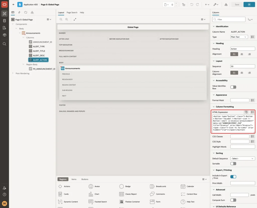
Task: Zoom in the layout view
Action: point(67,19)
